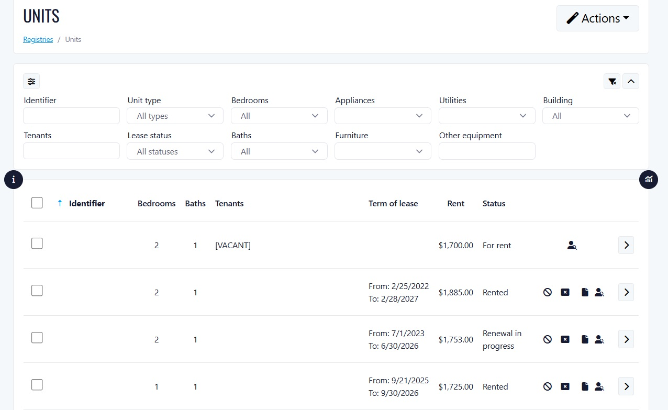The height and width of the screenshot is (410, 668).
Task: Open the Utilities filter dropdown
Action: point(487,116)
